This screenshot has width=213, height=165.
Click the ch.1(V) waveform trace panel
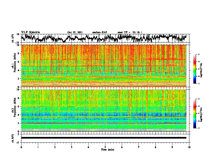point(105,38)
